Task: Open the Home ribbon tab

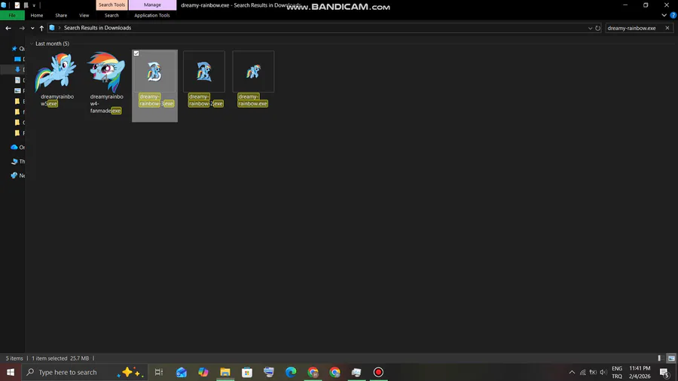Action: 37,15
